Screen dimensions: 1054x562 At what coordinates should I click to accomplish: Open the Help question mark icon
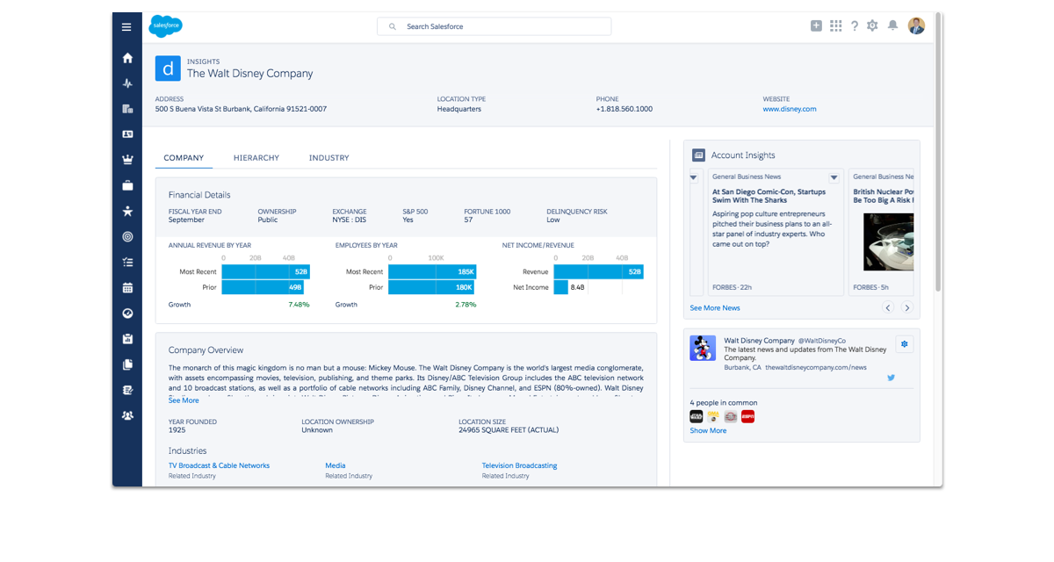(854, 26)
